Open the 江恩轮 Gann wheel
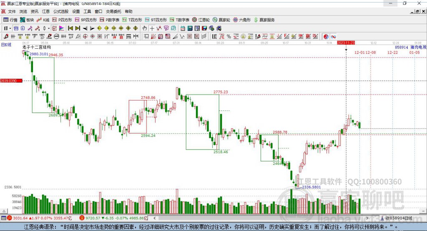427x231 pixels. 201,20
